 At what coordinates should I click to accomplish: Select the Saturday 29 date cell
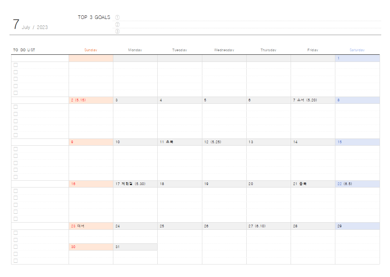click(x=357, y=226)
